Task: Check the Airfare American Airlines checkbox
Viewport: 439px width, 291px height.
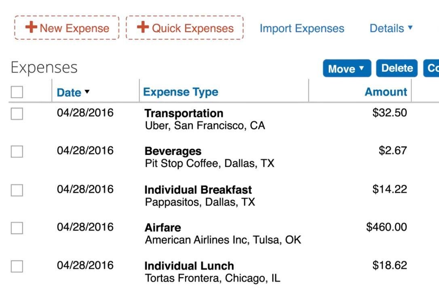Action: [x=17, y=228]
